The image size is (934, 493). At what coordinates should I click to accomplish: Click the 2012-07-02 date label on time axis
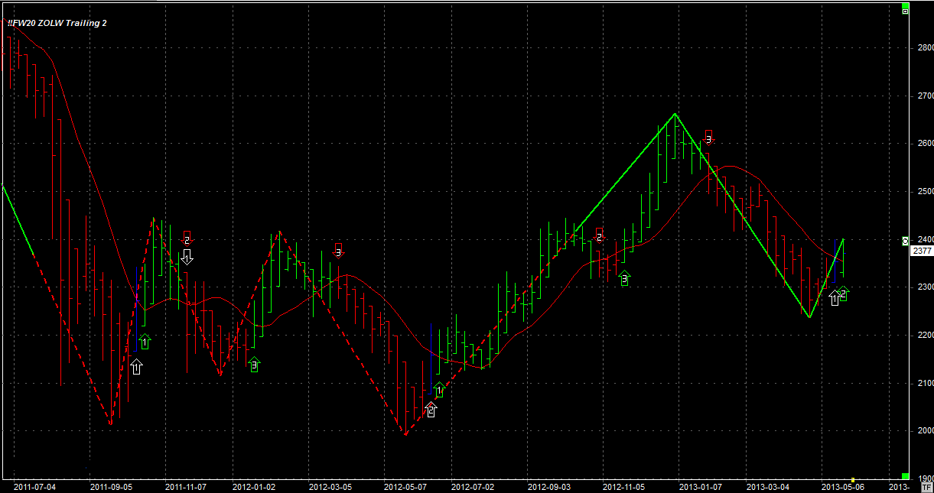click(472, 486)
